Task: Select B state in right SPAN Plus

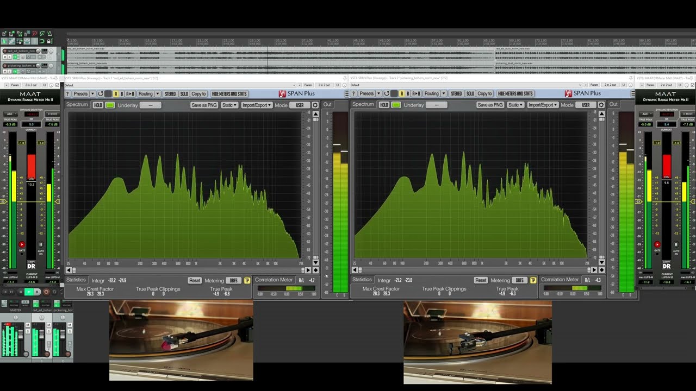Action: click(x=408, y=93)
